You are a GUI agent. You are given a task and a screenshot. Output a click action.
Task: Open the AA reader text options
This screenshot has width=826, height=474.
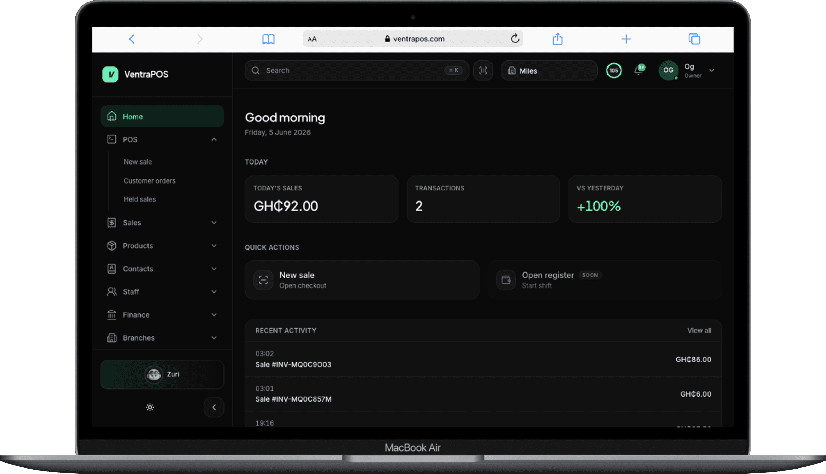click(312, 39)
